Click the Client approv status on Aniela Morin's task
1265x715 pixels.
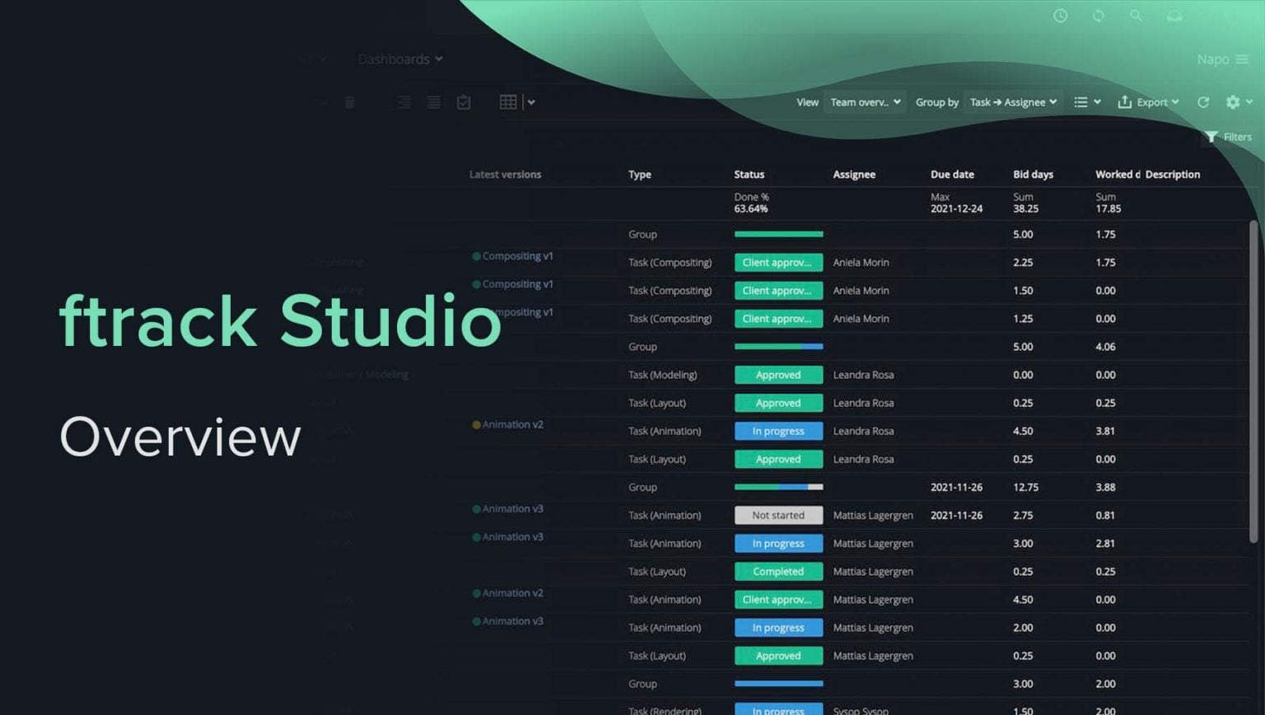(x=777, y=262)
